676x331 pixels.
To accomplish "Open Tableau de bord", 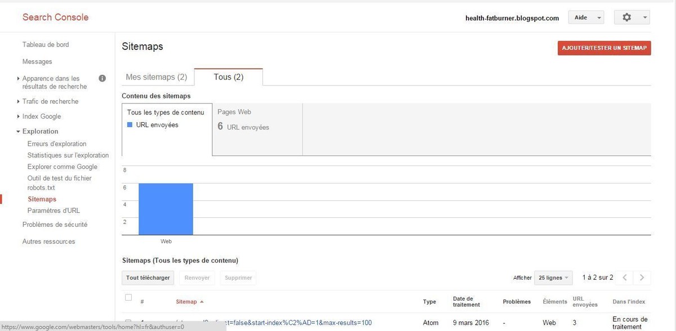I will click(46, 44).
